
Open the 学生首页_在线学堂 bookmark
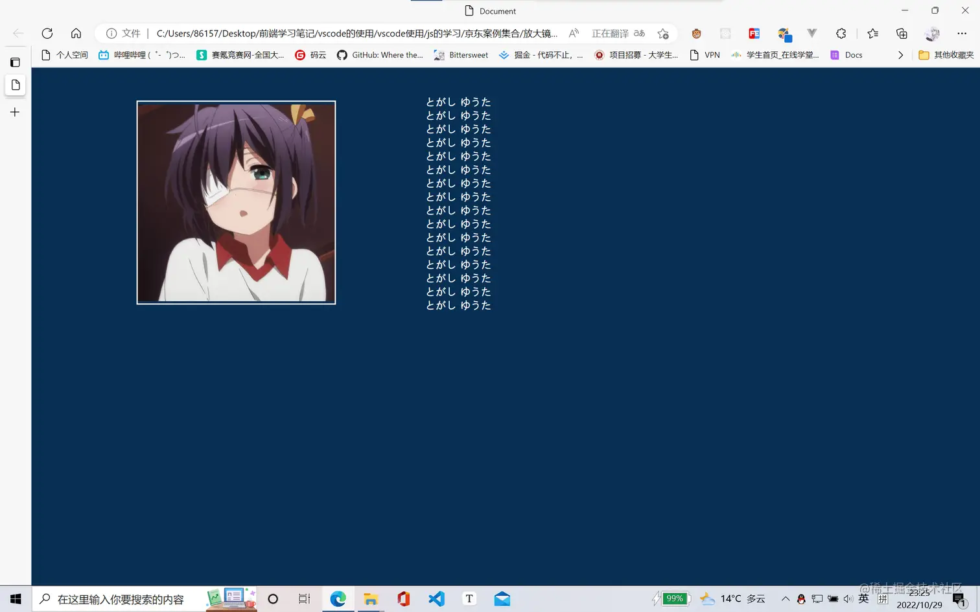pyautogui.click(x=775, y=55)
